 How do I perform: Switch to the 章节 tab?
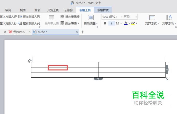tap(37, 10)
